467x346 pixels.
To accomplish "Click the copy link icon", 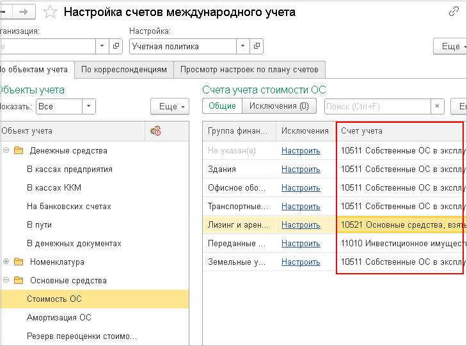I will point(454,12).
